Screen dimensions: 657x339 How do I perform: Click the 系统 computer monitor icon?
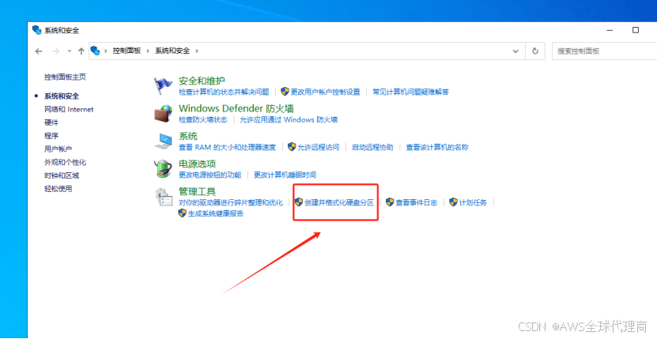(163, 141)
